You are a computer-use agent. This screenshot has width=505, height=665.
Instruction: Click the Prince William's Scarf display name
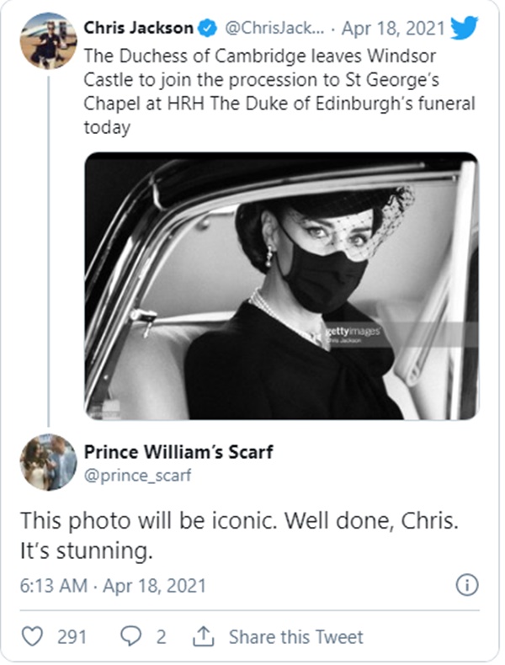pos(178,451)
